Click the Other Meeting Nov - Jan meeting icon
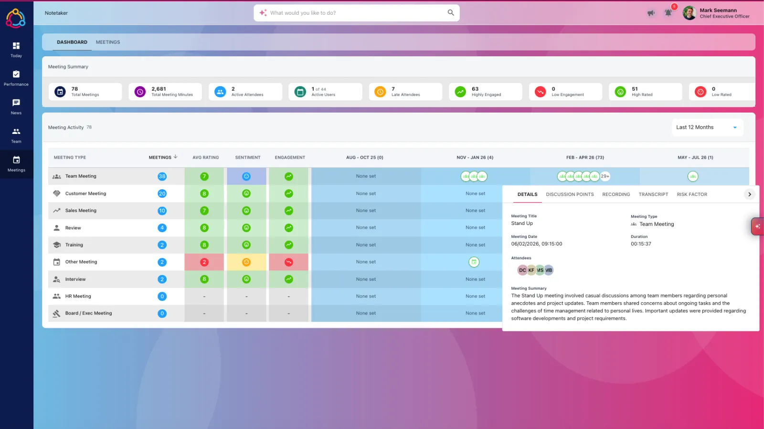Screen dimensions: 764x429 click(474, 262)
